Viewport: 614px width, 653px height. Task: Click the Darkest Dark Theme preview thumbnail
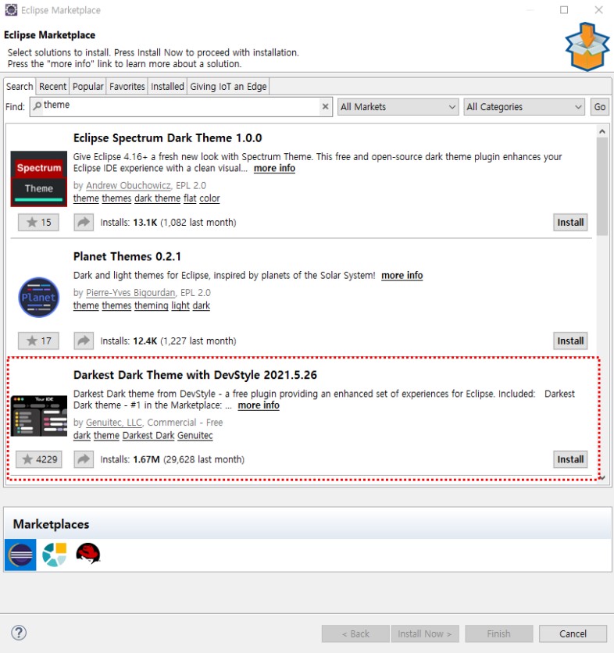39,416
